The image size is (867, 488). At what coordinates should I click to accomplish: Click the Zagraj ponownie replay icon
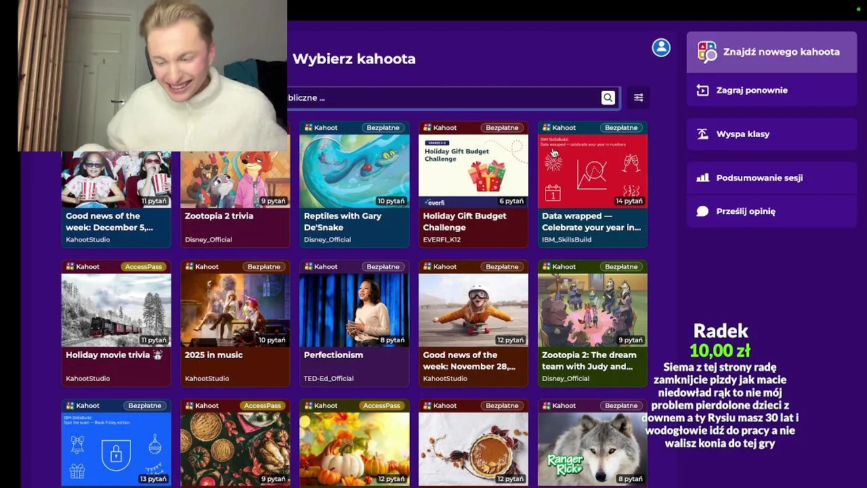(x=703, y=90)
